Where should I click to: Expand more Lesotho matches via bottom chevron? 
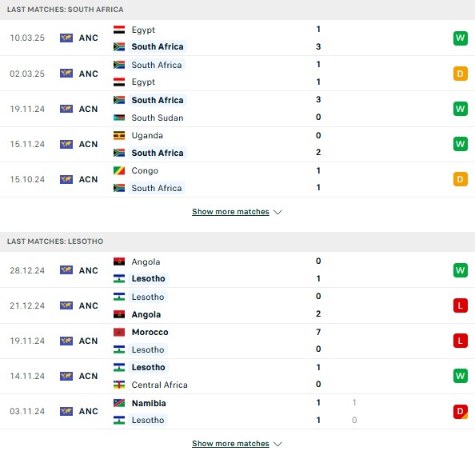[277, 444]
